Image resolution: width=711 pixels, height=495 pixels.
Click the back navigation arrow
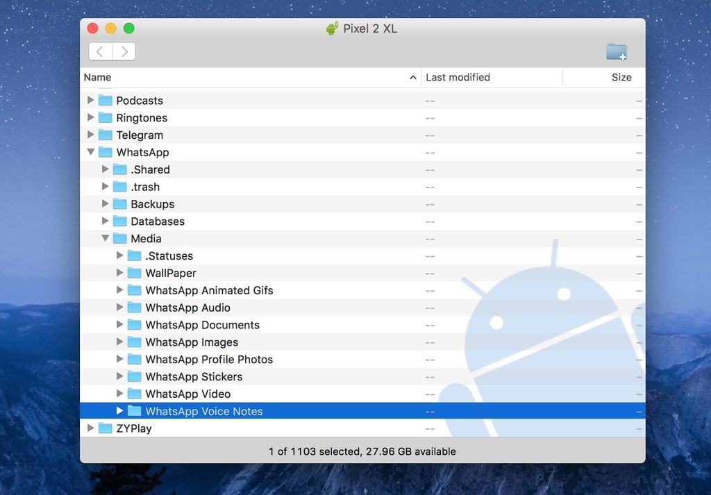[100, 51]
